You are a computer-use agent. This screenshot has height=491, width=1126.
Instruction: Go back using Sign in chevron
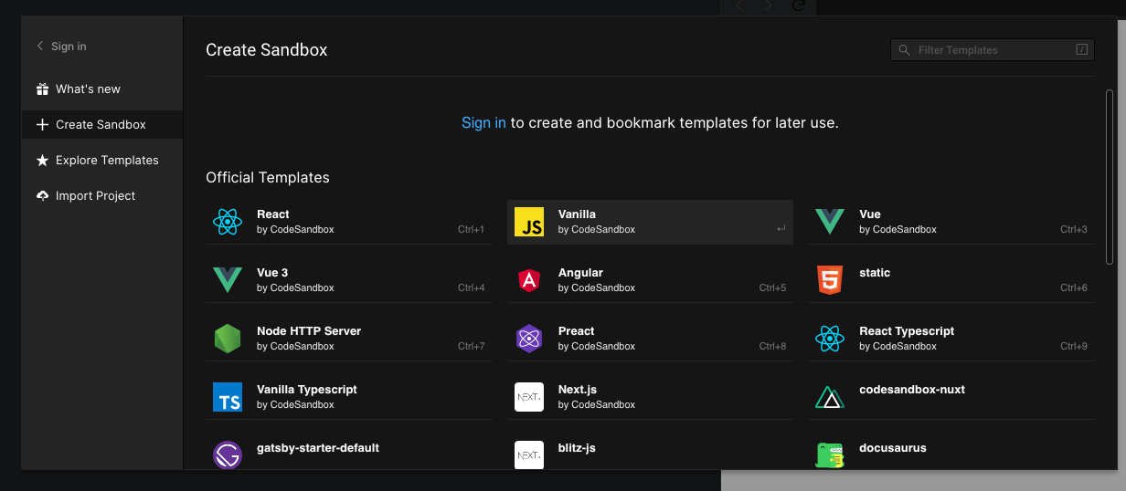coord(40,47)
